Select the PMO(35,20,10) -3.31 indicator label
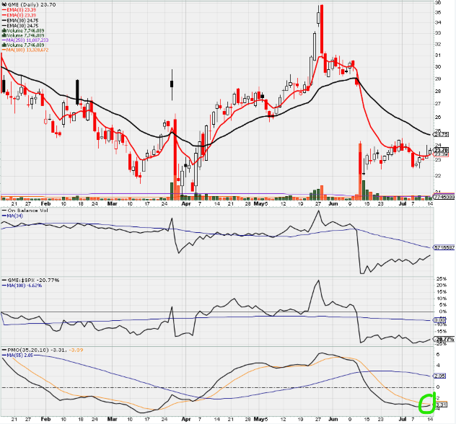The image size is (456, 424). 35,350
